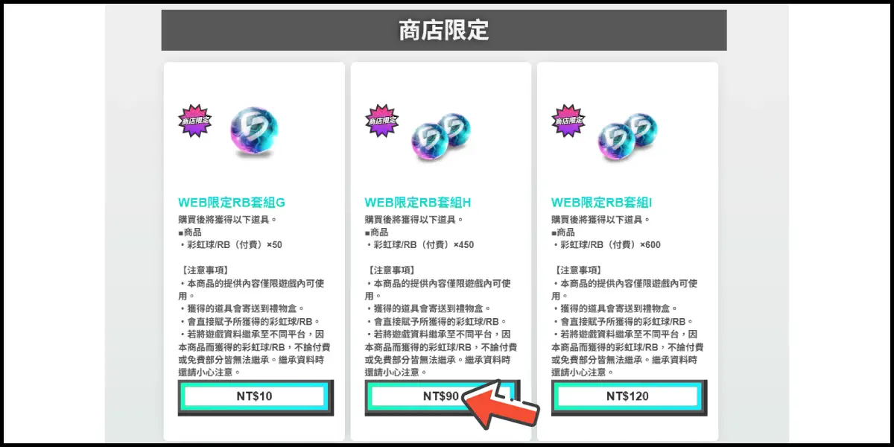Click the 商店限定 starburst badge on set I
Screen dimensions: 894x447
(568, 120)
